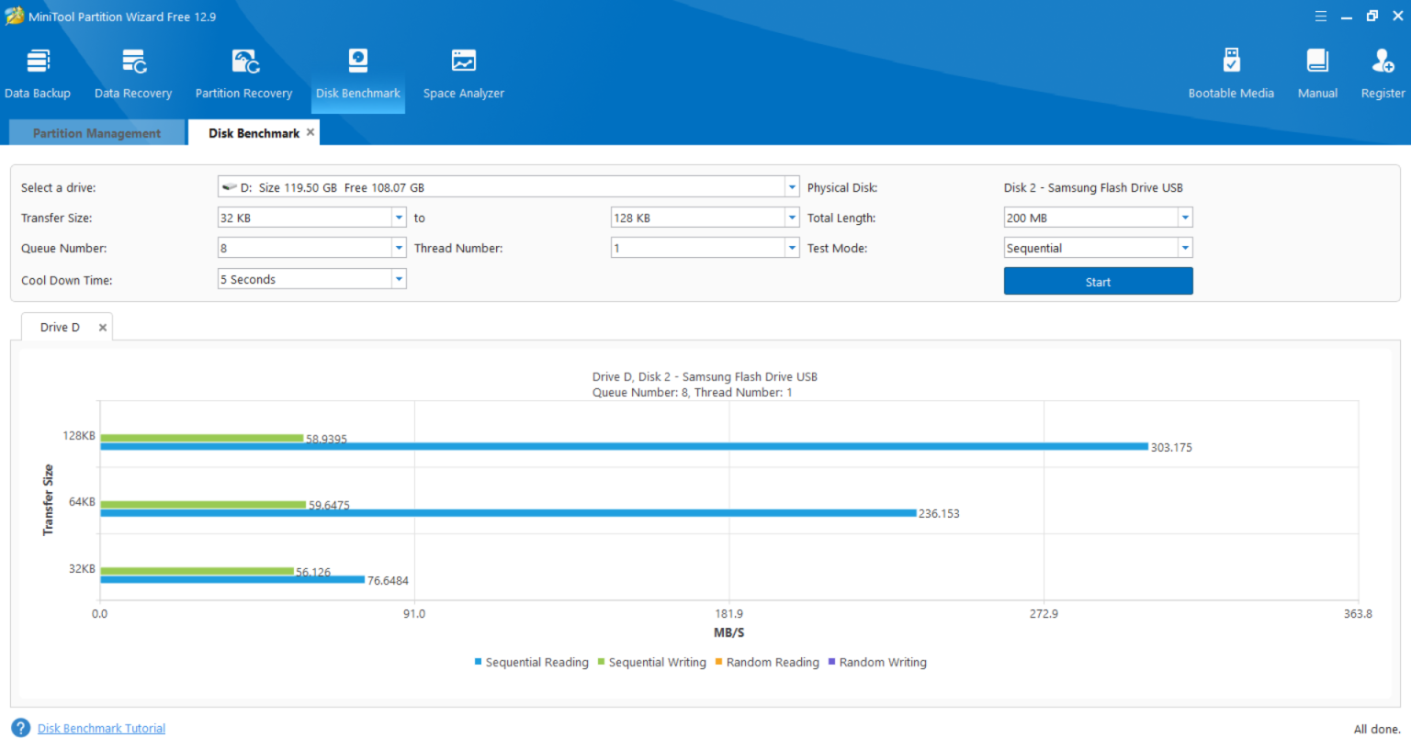Open the Test Mode dropdown
This screenshot has width=1411, height=749.
coord(1185,248)
